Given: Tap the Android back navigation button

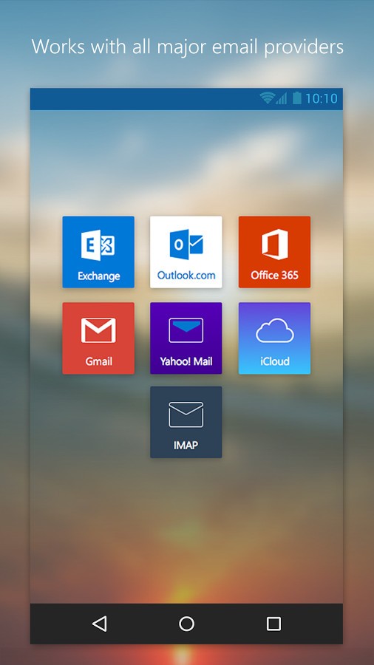Looking at the screenshot, I should [x=100, y=624].
